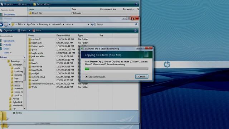Open help in saves window
Screen dimensions: 229x129
click(135, 30)
